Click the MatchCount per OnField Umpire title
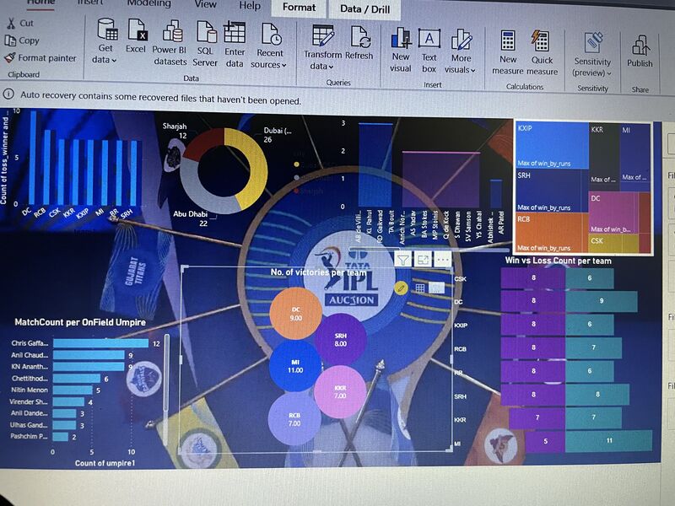Screen dimensions: 675x506 tap(80, 322)
